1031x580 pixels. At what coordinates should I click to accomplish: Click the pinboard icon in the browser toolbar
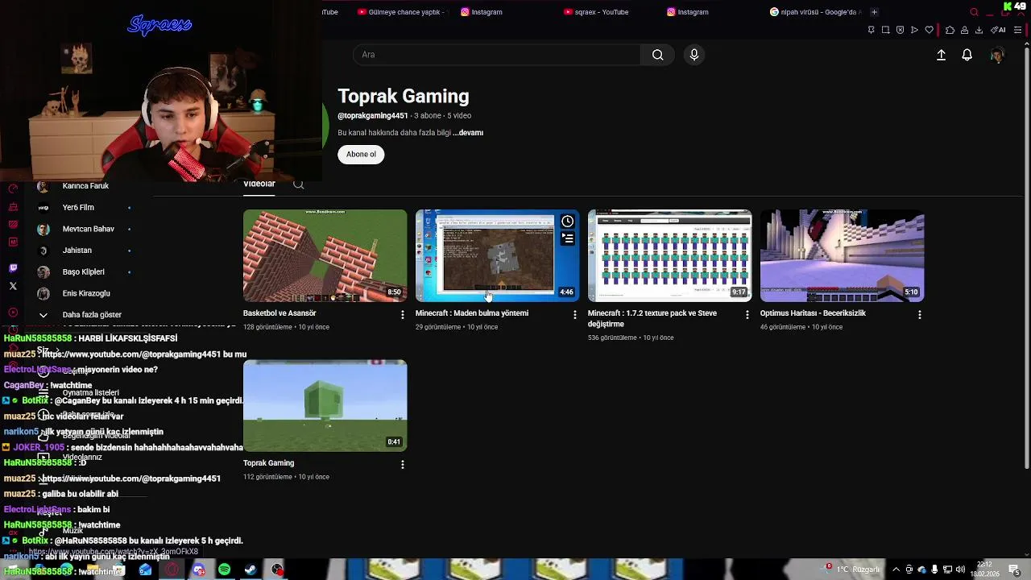pyautogui.click(x=871, y=30)
